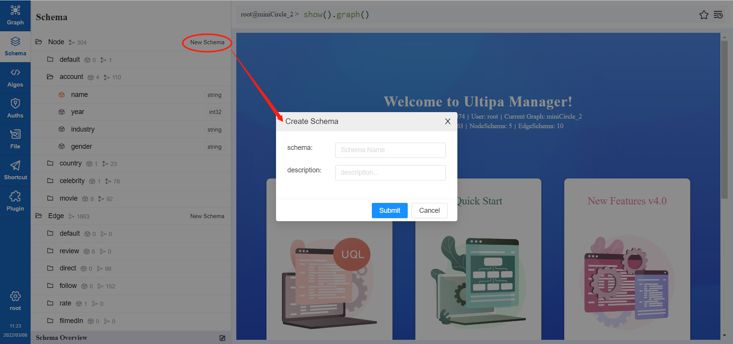
Task: Collapse the Edge schema group
Action: (x=39, y=216)
